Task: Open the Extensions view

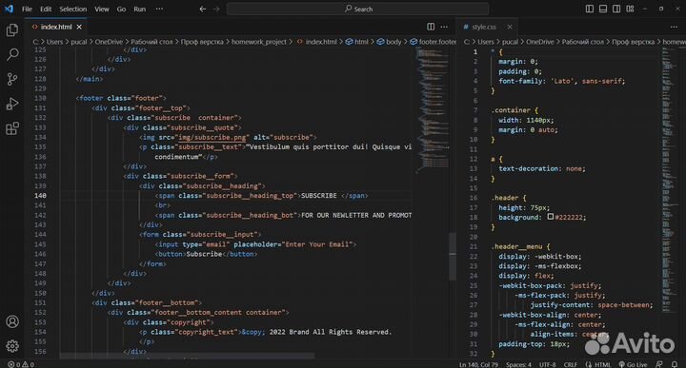Action: 12,128
